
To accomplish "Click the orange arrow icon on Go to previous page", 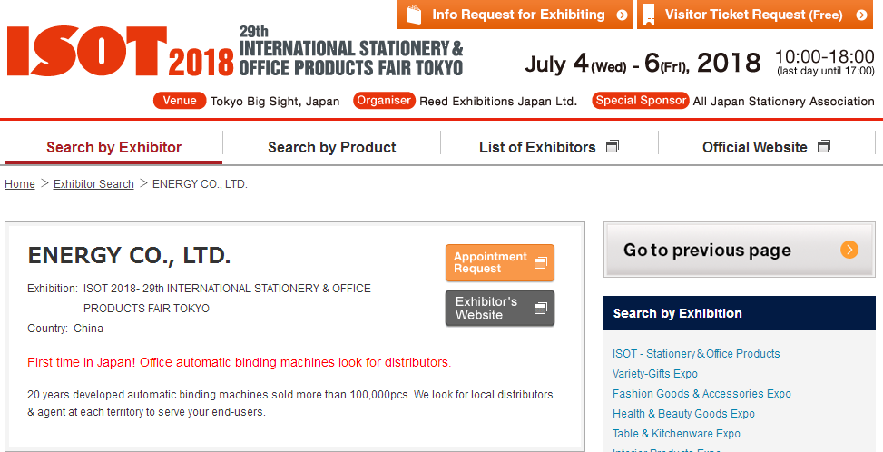I will pyautogui.click(x=849, y=250).
